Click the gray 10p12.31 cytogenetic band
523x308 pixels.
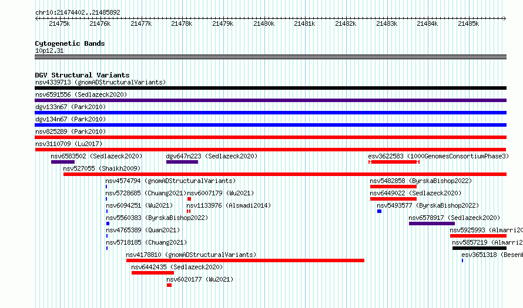[x=270, y=57]
